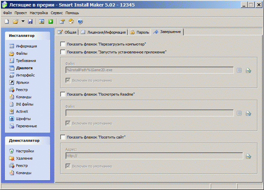Screen dimensions: 264x190
Task: Open the Реестр section under Инсталлятор
Action: point(23,89)
